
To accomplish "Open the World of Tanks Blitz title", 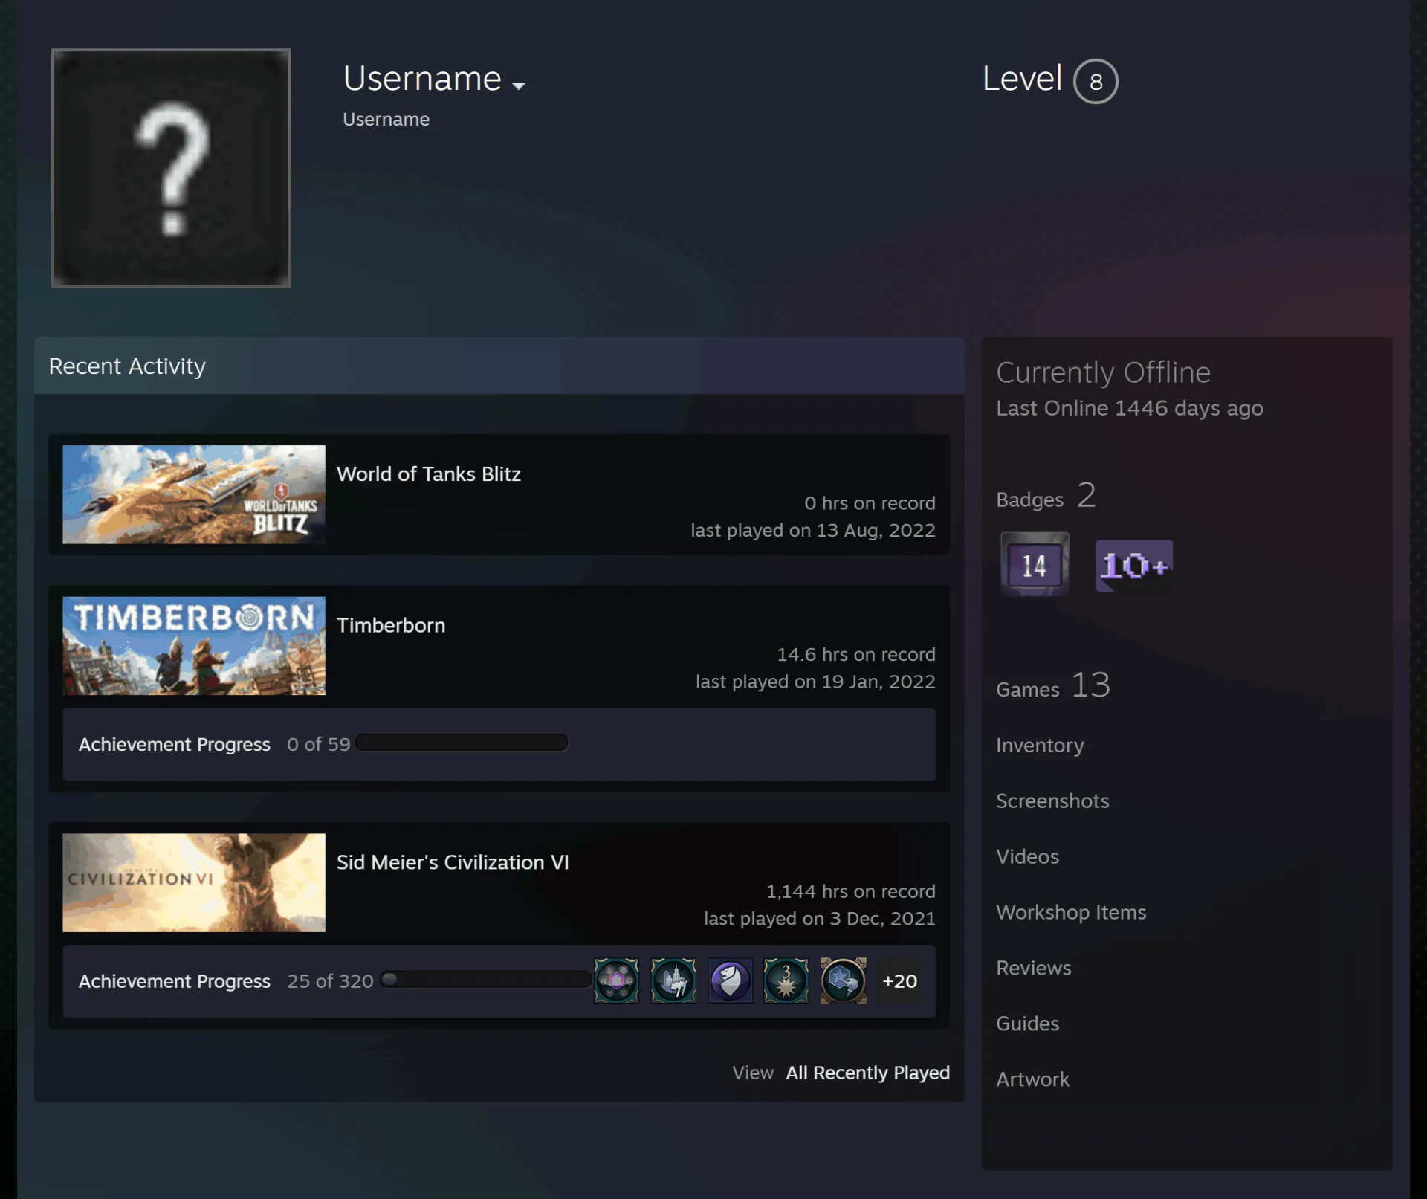I will (429, 474).
